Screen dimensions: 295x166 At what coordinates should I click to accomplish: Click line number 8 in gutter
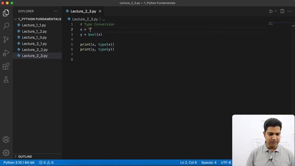tap(72, 59)
